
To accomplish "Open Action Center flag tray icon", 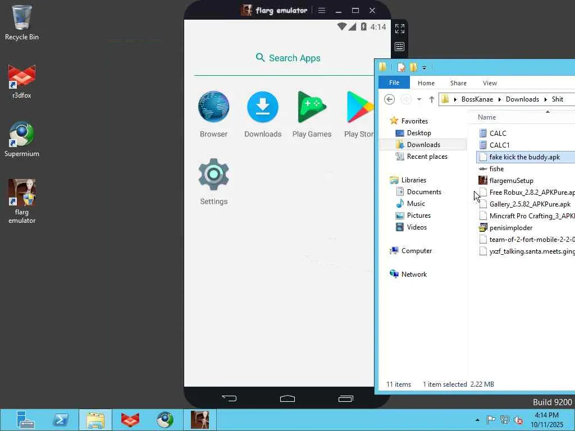I will (x=491, y=420).
